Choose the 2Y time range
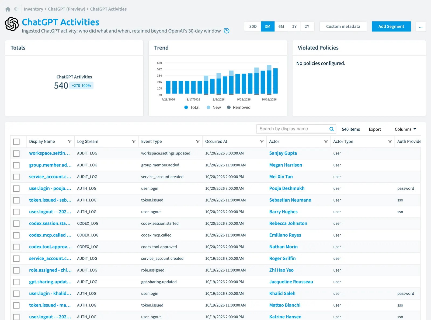This screenshot has width=431, height=320. [x=307, y=26]
